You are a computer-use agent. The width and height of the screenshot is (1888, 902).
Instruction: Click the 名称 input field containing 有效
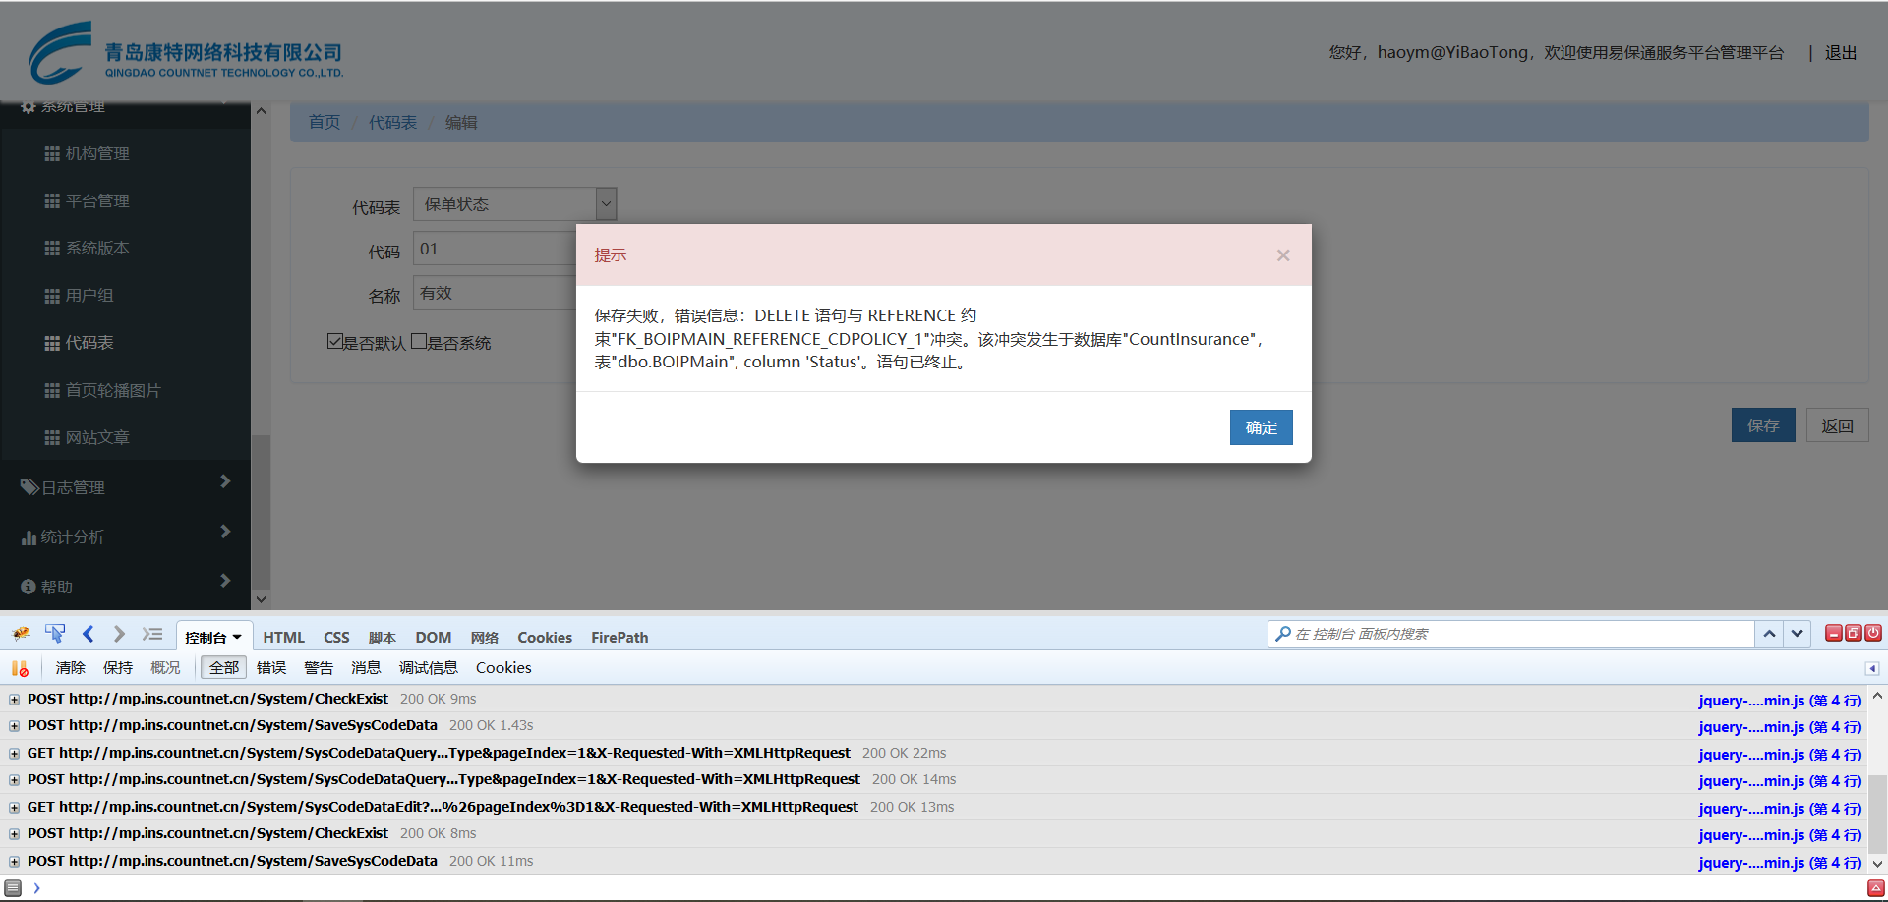(496, 293)
